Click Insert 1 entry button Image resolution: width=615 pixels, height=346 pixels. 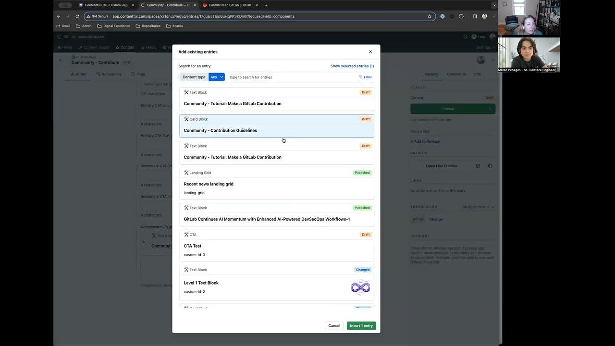[x=361, y=326]
